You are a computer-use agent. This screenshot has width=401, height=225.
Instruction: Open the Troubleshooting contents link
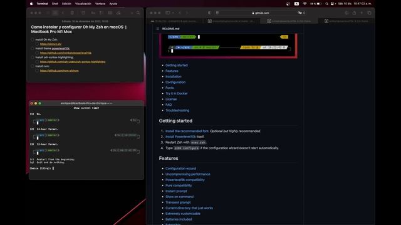coord(177,110)
